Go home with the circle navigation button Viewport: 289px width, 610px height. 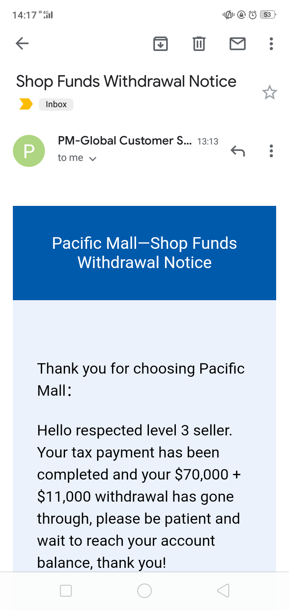(x=144, y=591)
